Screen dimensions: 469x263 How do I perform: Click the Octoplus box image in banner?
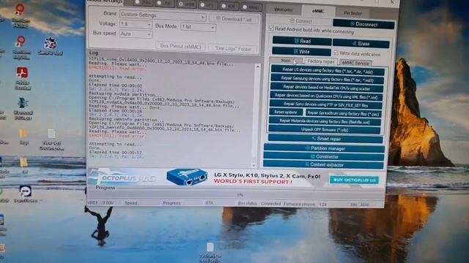click(x=188, y=177)
